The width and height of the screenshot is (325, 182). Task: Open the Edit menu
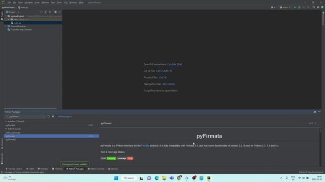(x=14, y=3)
